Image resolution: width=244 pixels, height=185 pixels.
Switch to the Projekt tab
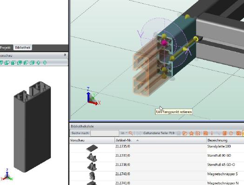(5, 48)
